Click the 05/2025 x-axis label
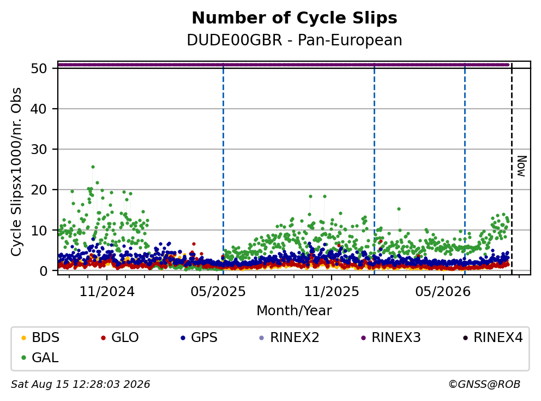The width and height of the screenshot is (541, 401). click(218, 292)
